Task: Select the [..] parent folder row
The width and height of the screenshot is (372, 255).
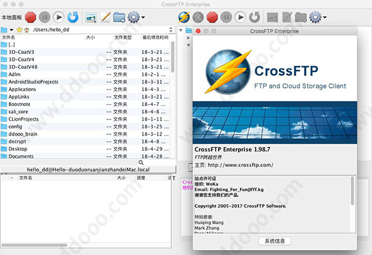Action: tap(85, 44)
